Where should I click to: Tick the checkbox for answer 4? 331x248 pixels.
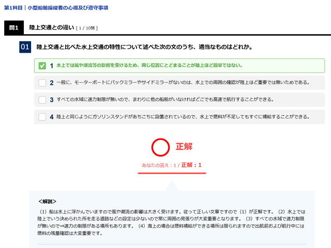[x=42, y=117]
